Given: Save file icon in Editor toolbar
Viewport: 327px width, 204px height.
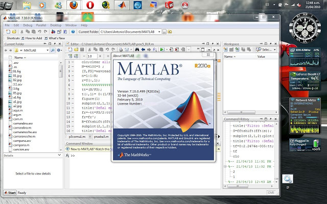Looking at the screenshot, I should coord(82,49).
